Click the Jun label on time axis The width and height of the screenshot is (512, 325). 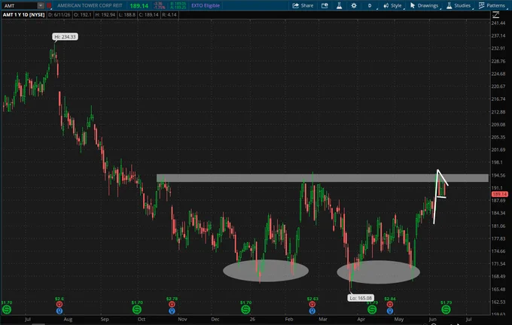432,319
